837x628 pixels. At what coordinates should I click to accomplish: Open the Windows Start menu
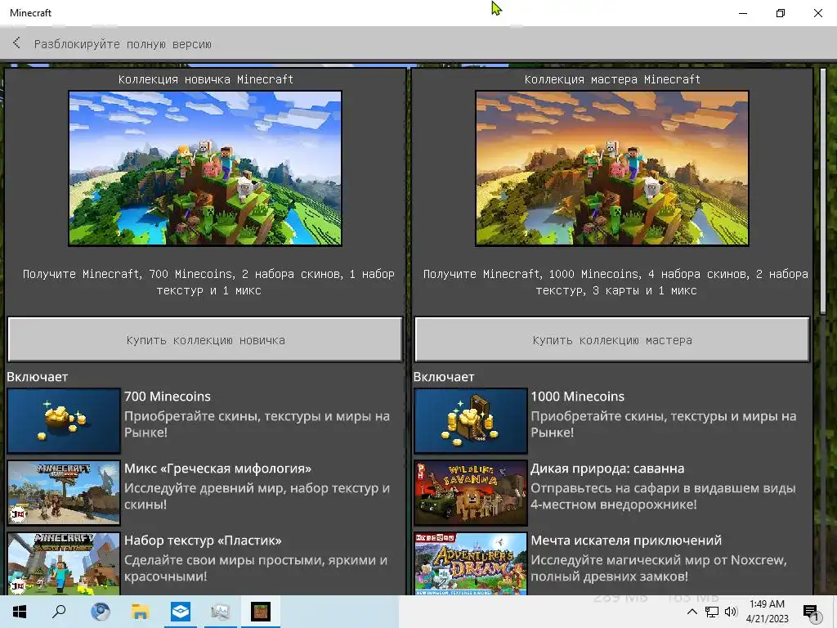(x=20, y=612)
